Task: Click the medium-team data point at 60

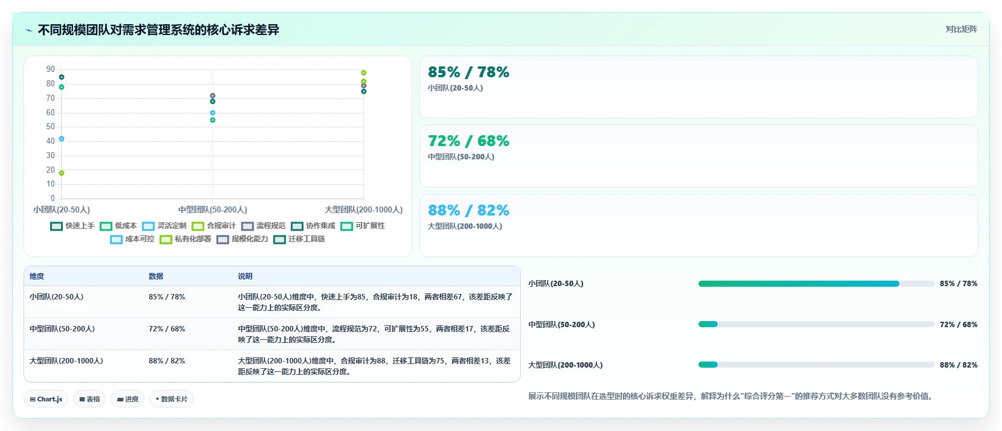Action: click(x=212, y=113)
